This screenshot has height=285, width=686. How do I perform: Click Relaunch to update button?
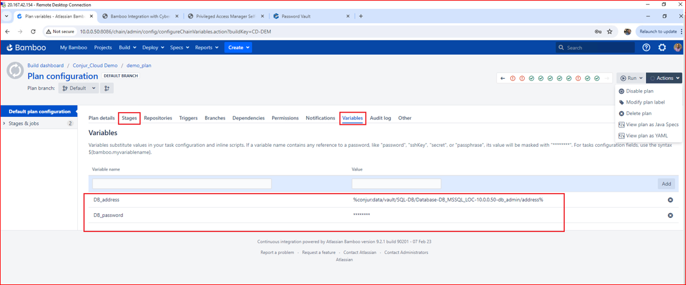click(660, 32)
